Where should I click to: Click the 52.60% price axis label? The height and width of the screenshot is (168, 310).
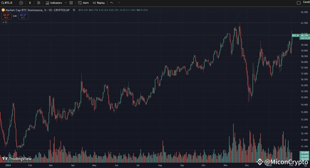pos(305,127)
